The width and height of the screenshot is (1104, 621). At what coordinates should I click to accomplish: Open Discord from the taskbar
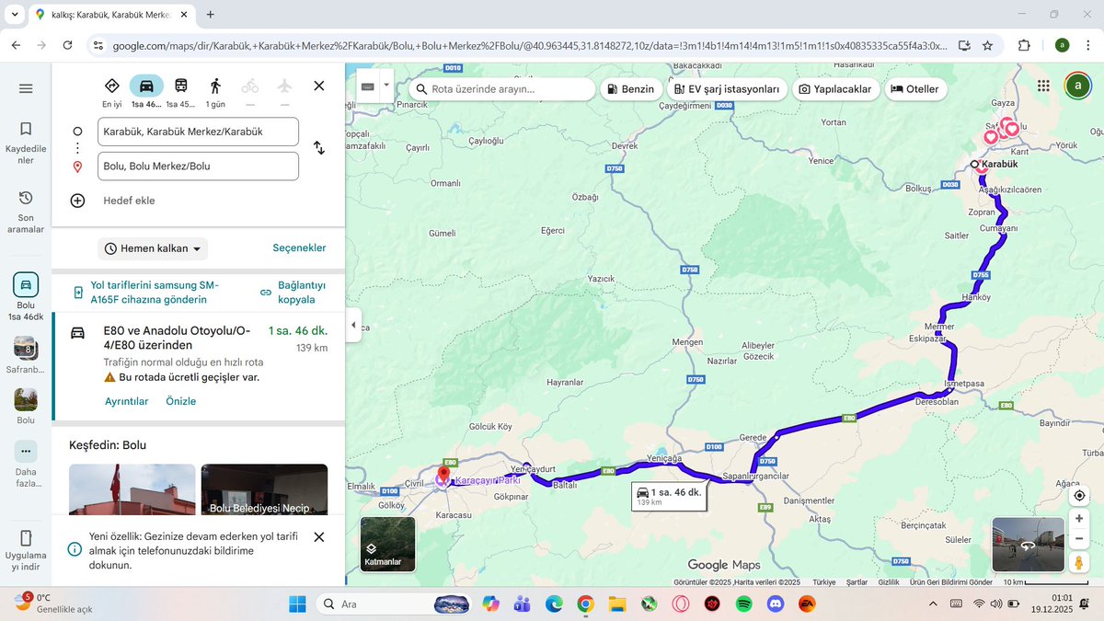(x=776, y=604)
